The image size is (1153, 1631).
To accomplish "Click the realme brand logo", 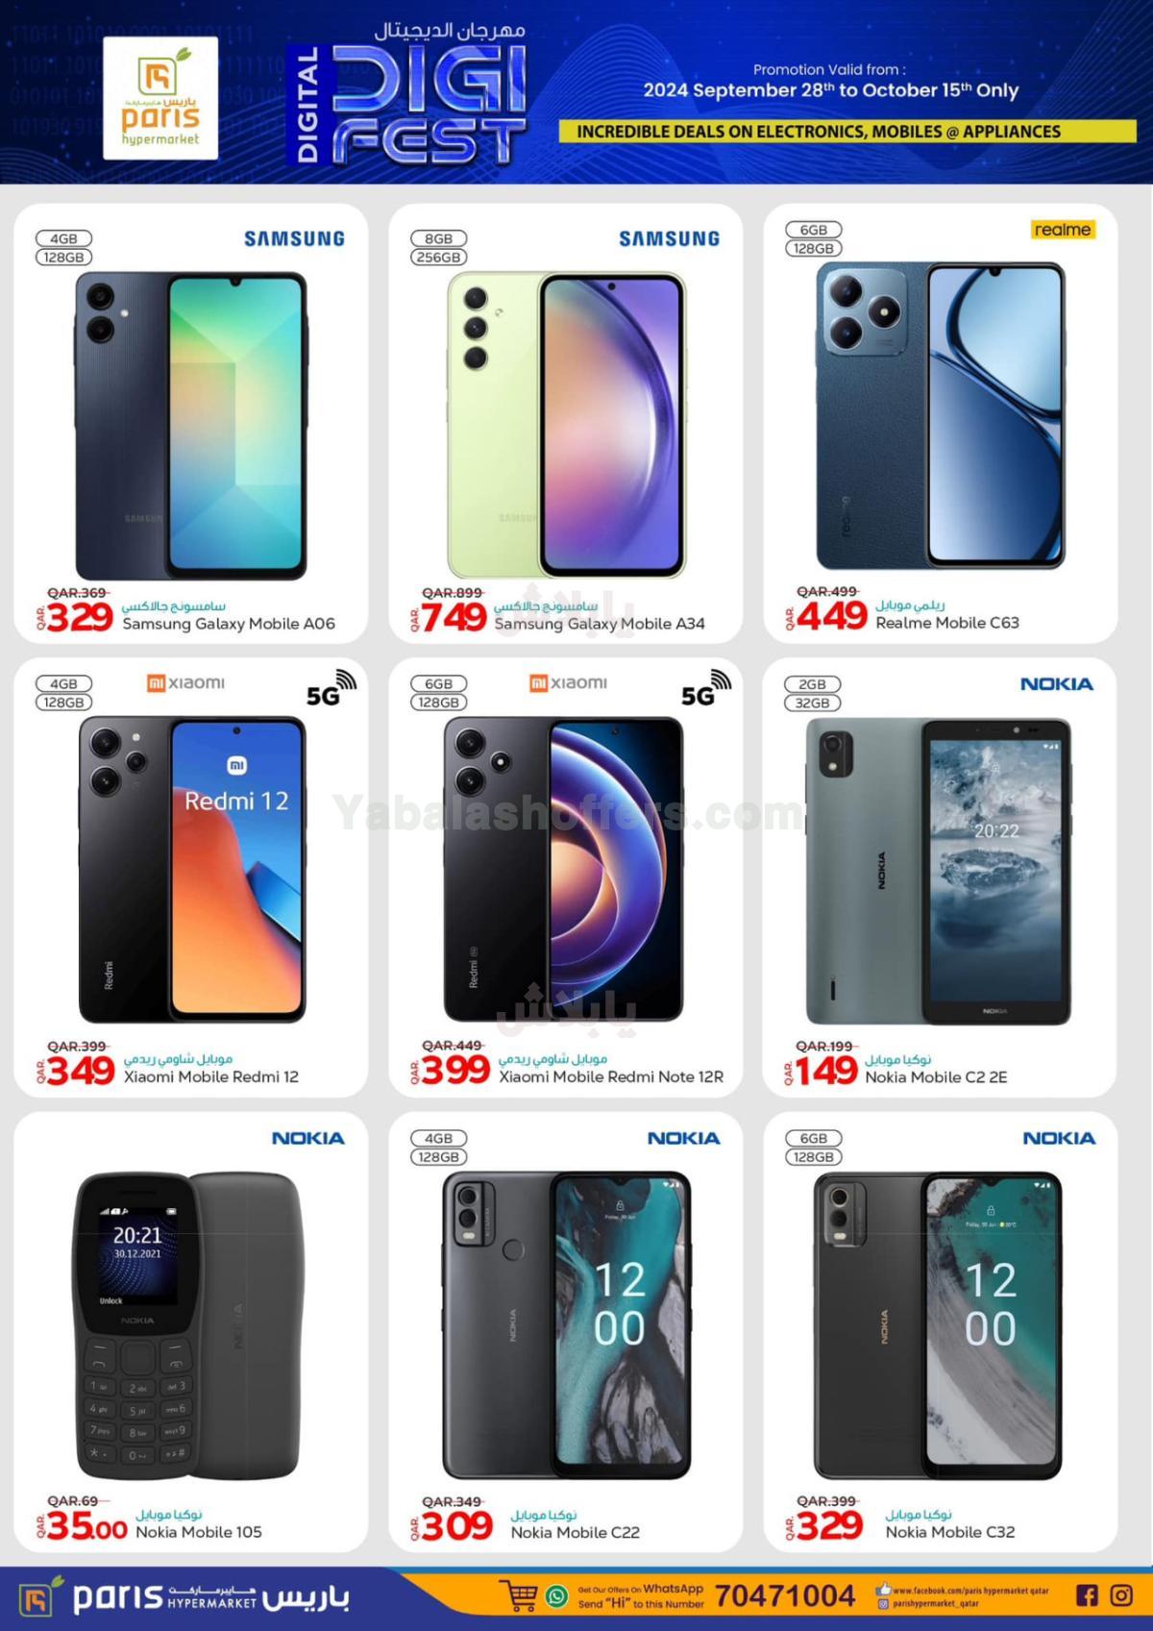I will 1063,230.
